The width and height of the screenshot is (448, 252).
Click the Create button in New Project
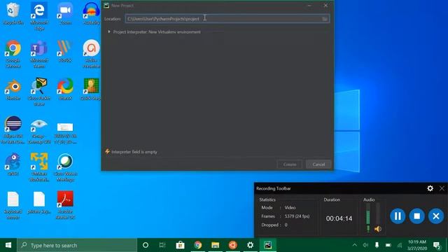[x=289, y=164]
